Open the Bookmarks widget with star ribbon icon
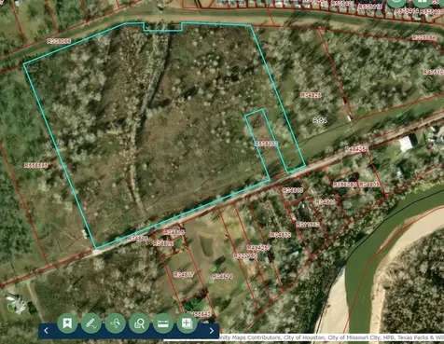 click(x=67, y=323)
